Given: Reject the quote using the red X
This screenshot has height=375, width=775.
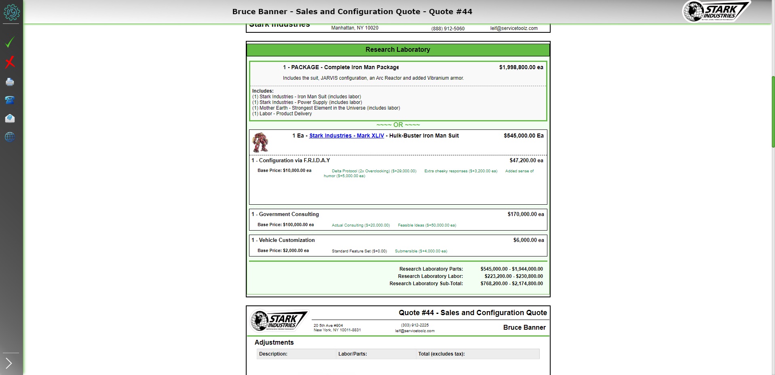Looking at the screenshot, I should (x=10, y=62).
